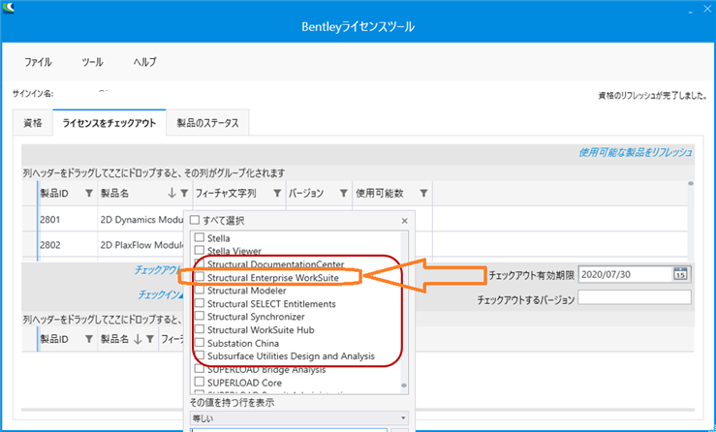Click upper table vertical scrollbar thumb
Image resolution: width=716 pixels, height=432 pixels.
[691, 184]
